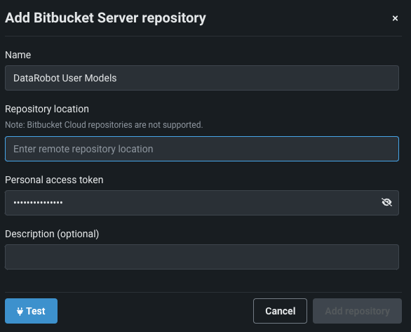Place cursor in the masked token dots
The image size is (411, 332).
click(38, 202)
